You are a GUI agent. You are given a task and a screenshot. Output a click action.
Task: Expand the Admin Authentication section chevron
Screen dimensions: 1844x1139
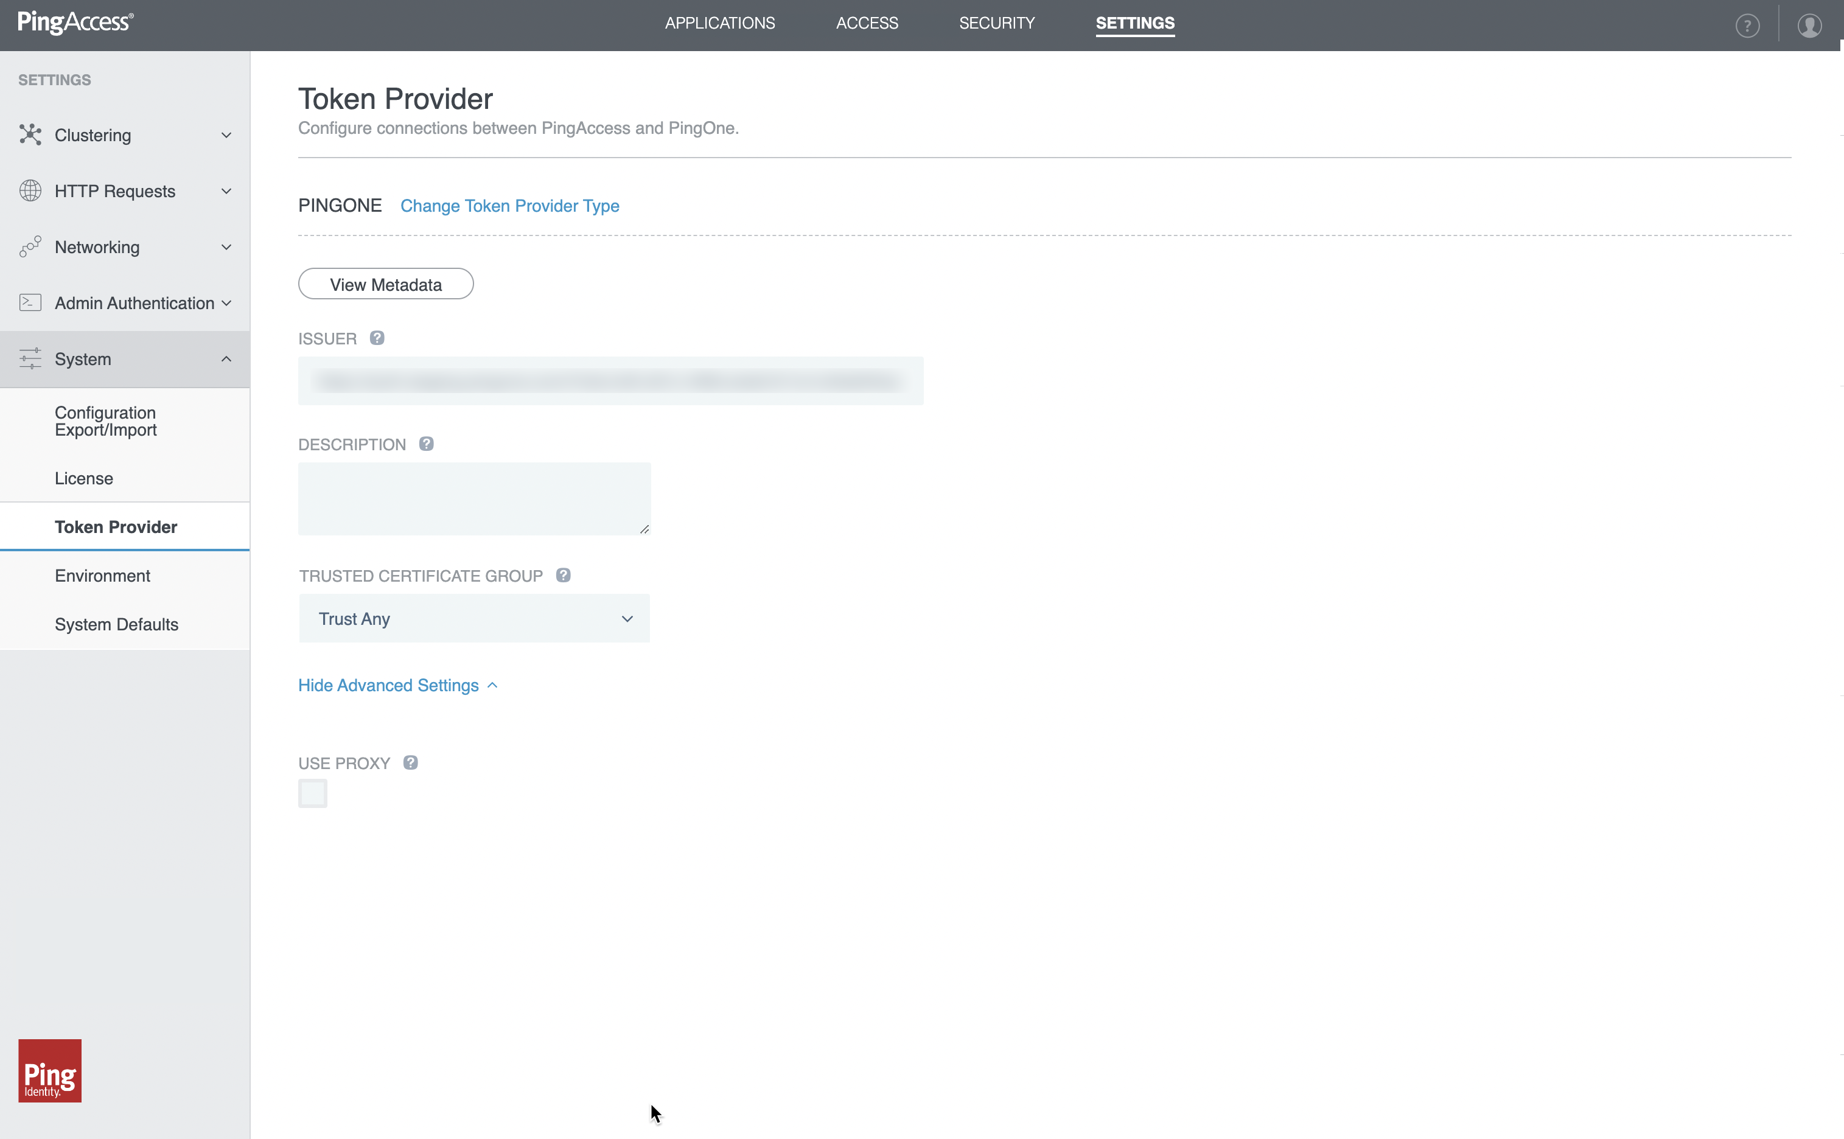tap(226, 303)
